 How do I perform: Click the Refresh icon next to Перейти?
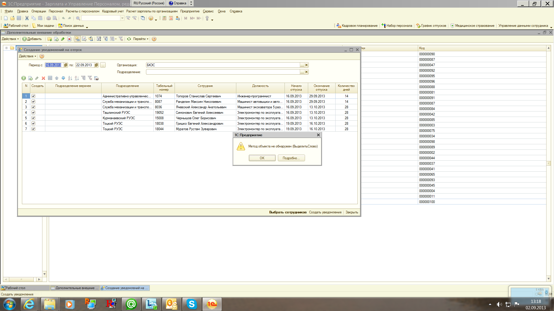[129, 39]
